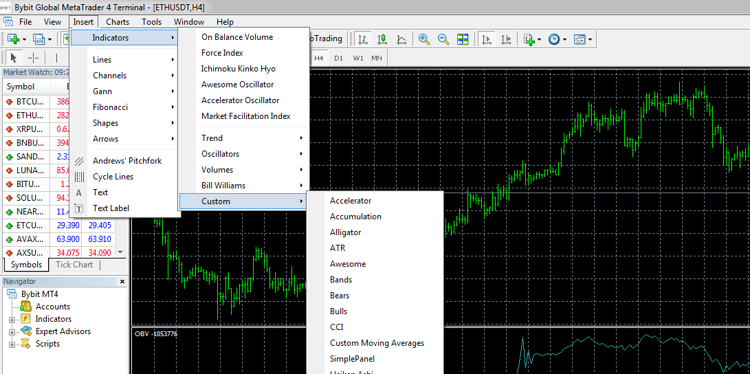
Task: Select the crosshair tool
Action: (33, 58)
